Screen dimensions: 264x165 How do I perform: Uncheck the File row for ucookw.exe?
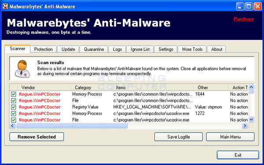click(14, 120)
